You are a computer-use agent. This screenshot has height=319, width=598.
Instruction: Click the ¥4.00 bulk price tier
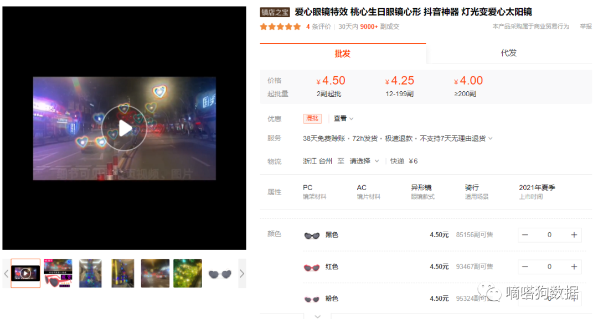tap(467, 80)
